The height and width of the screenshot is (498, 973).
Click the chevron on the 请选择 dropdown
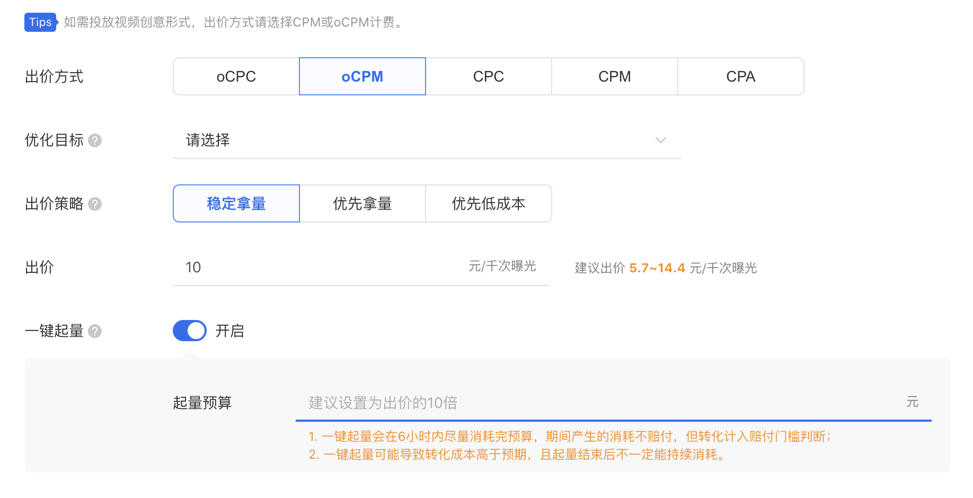tap(660, 140)
